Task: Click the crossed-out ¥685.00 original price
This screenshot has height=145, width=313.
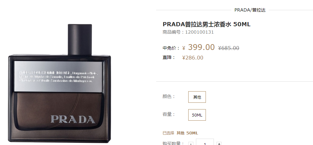Action: coord(229,48)
